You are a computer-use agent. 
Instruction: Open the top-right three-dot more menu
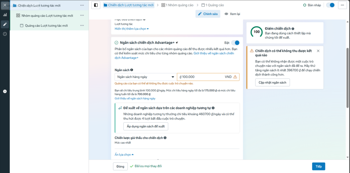342,5
